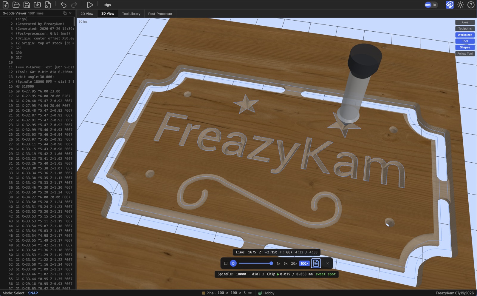This screenshot has height=296, width=477.
Task: Stop the simulation with the square stop icon
Action: click(x=226, y=263)
